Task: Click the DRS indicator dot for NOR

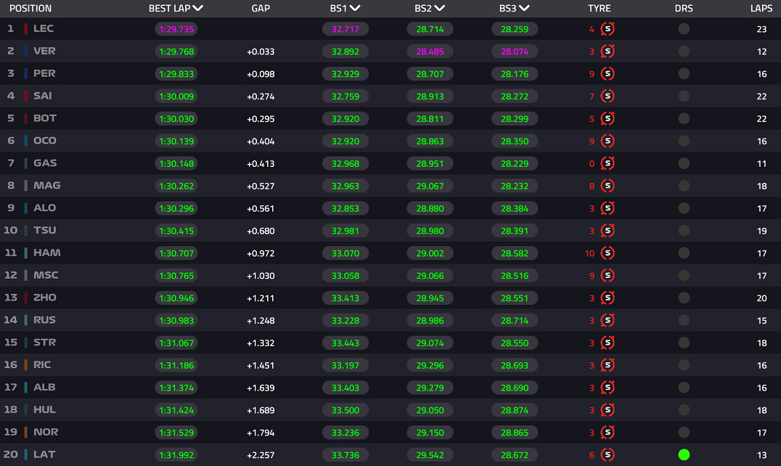Action: tap(684, 432)
